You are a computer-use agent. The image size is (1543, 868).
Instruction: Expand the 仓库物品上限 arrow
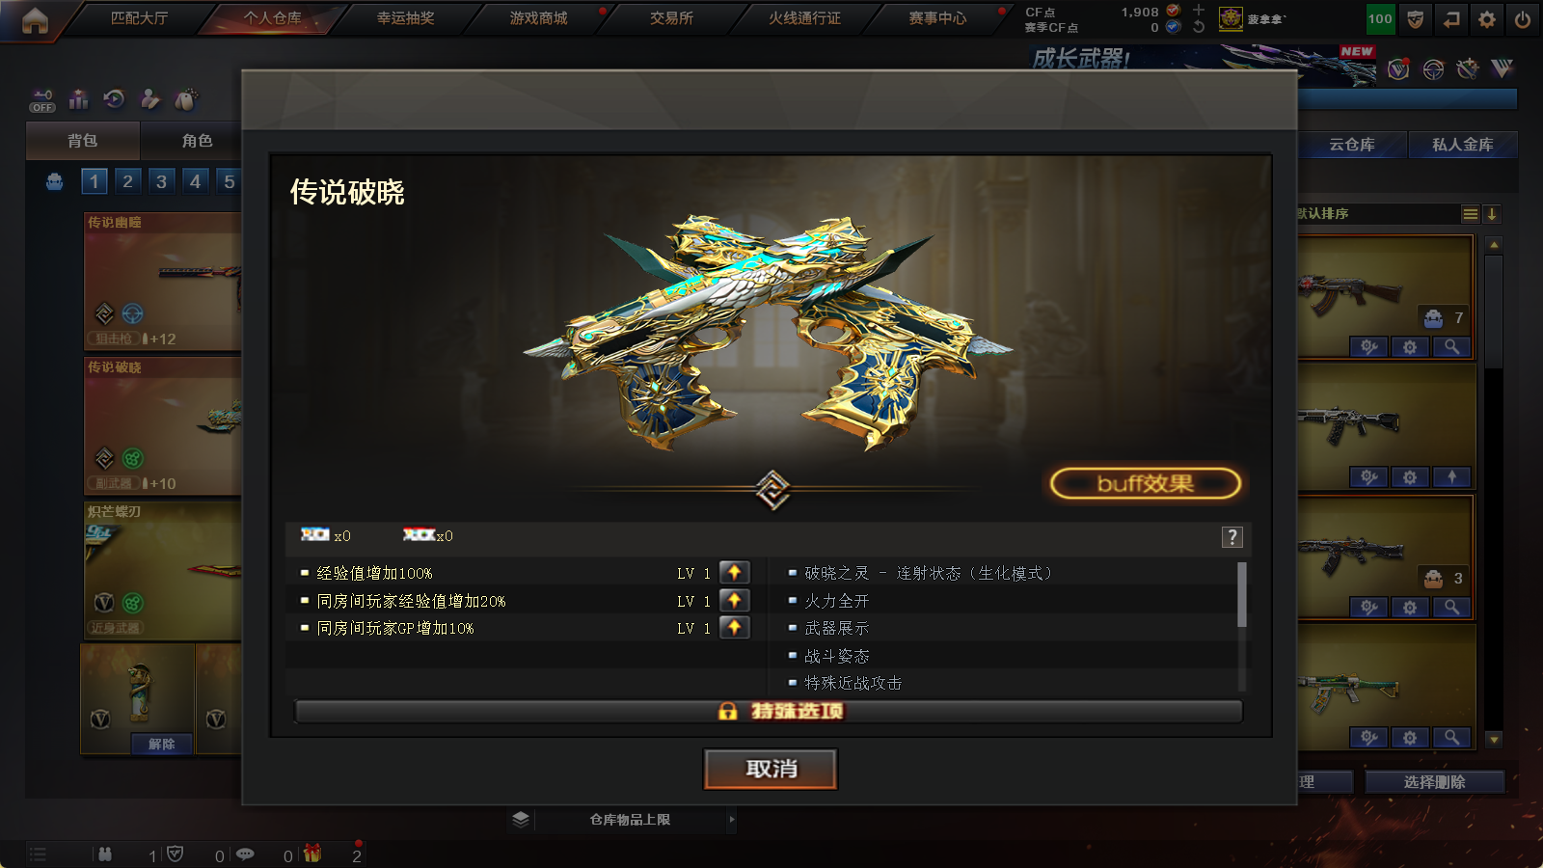coord(732,820)
